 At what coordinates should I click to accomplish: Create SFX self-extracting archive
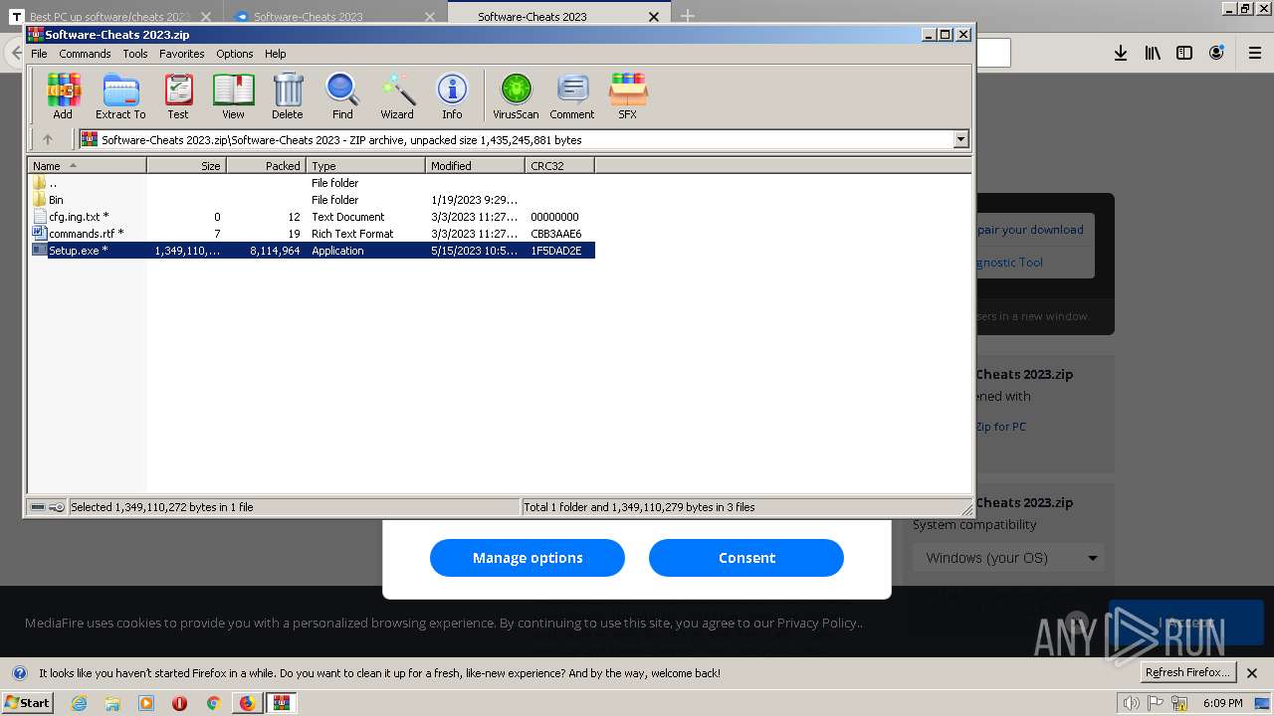tap(627, 96)
